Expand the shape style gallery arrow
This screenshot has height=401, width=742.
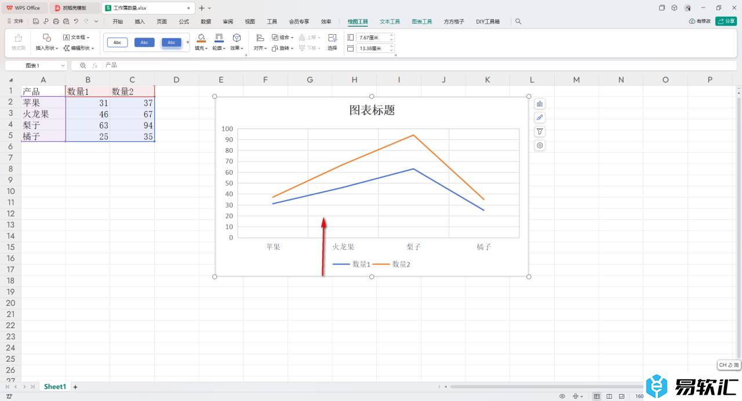188,42
